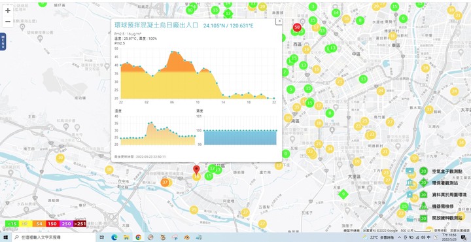The height and width of the screenshot is (242, 471).
Task: Select green diamond 9 station marker
Action: pyautogui.click(x=343, y=194)
